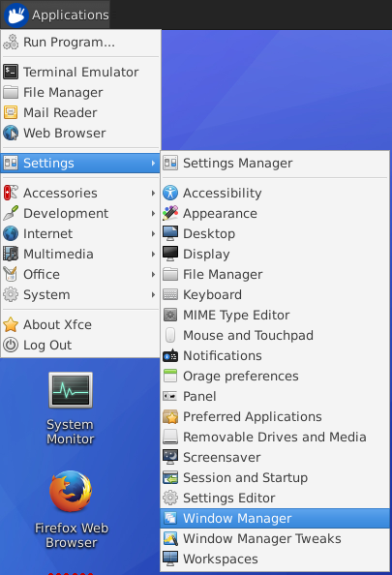Click the Screensaver icon
Image resolution: width=392 pixels, height=575 pixels.
click(x=170, y=457)
